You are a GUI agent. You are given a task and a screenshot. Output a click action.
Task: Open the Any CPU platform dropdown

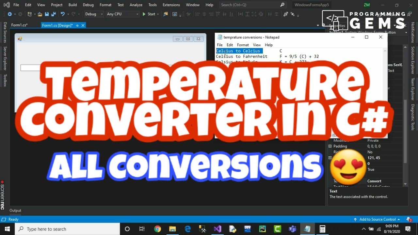coord(123,14)
